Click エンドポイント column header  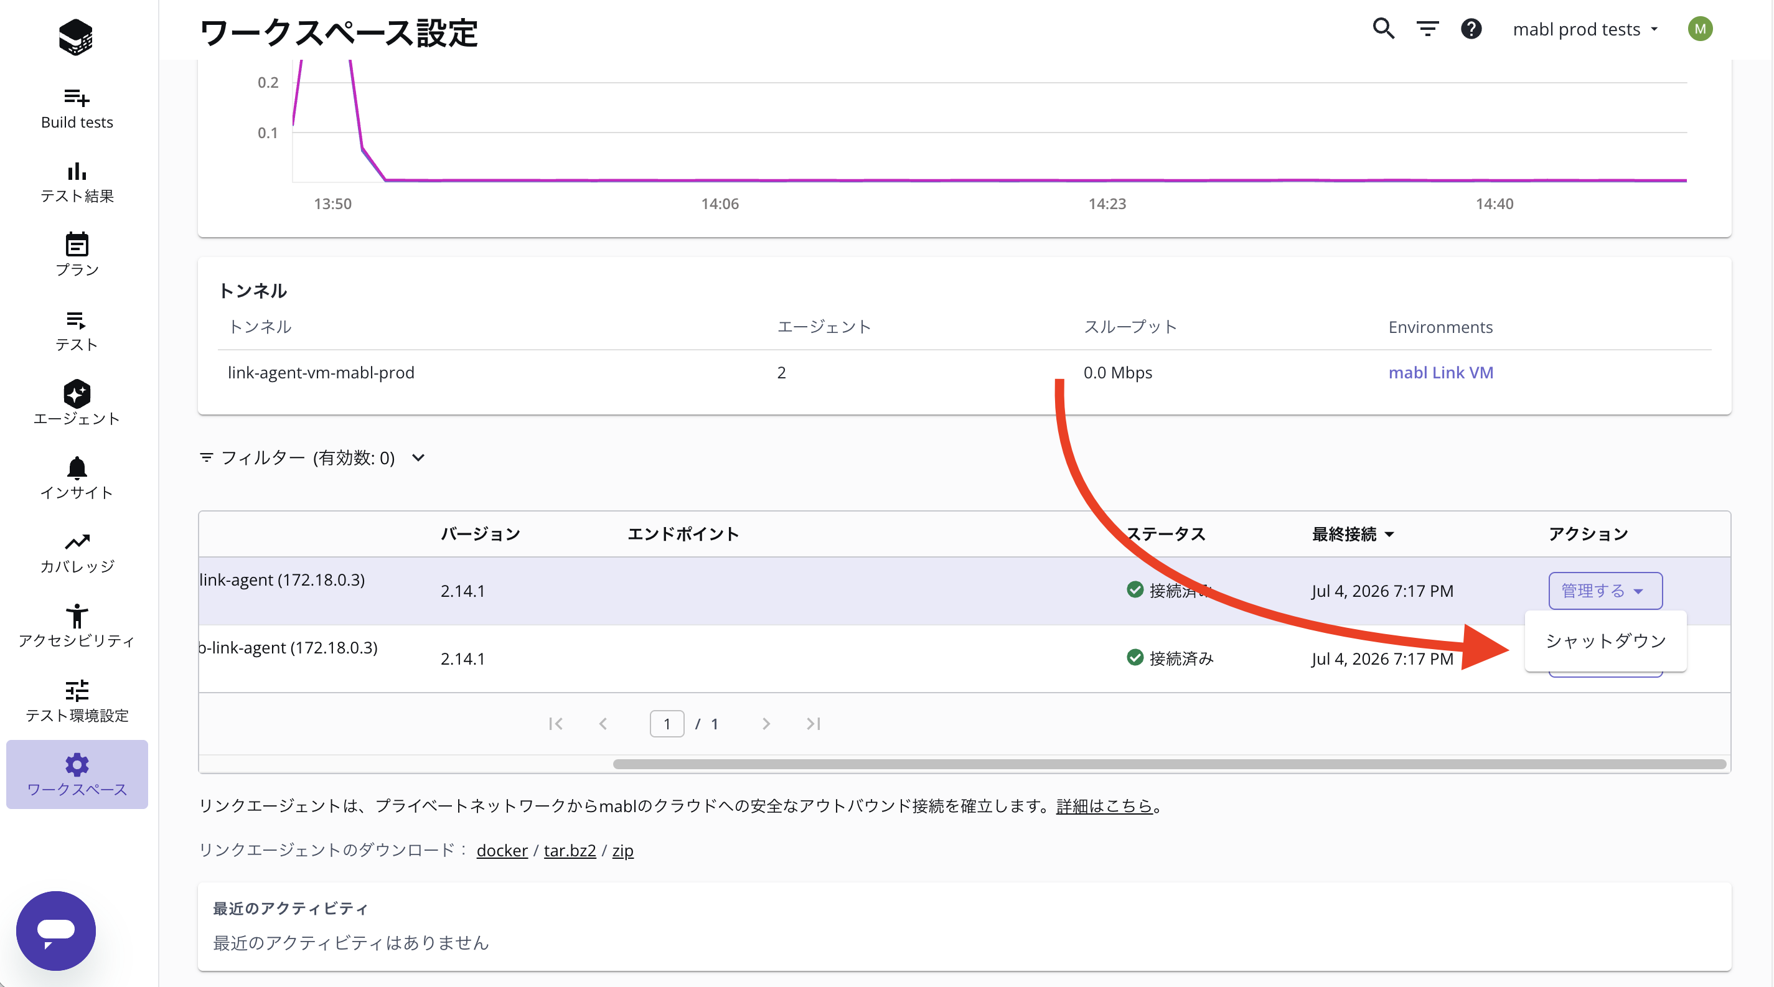682,534
